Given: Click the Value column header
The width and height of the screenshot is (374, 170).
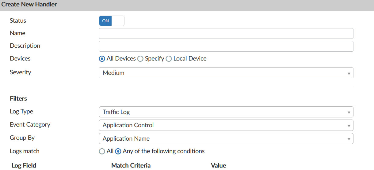Looking at the screenshot, I should 218,165.
